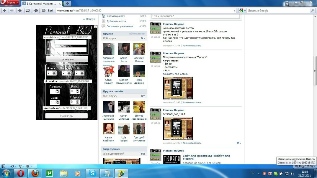The image size is (317, 178).
Task: Click the Opera reload page icon
Action: coord(28,11)
